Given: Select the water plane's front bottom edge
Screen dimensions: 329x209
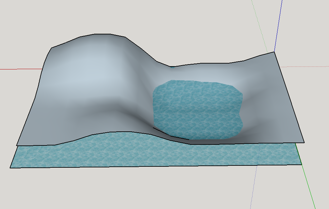Looking at the screenshot, I should click(x=154, y=166).
